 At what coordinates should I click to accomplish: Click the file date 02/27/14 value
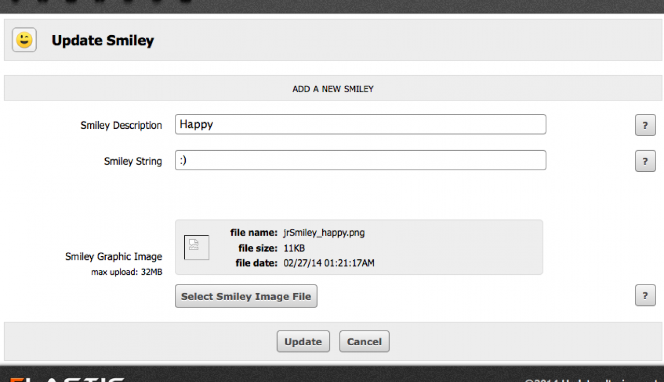click(x=329, y=263)
